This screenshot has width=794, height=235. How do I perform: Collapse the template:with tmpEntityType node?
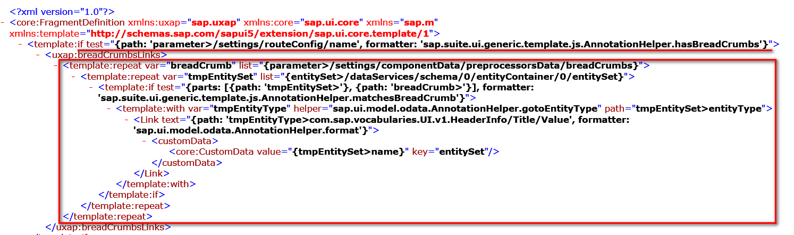[109, 108]
